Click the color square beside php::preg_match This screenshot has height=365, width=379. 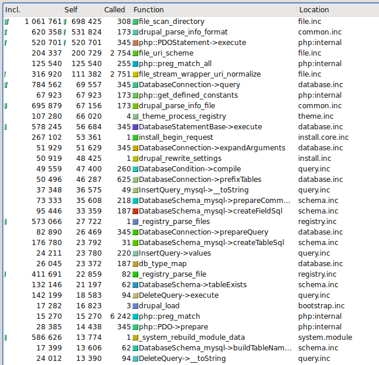point(135,316)
